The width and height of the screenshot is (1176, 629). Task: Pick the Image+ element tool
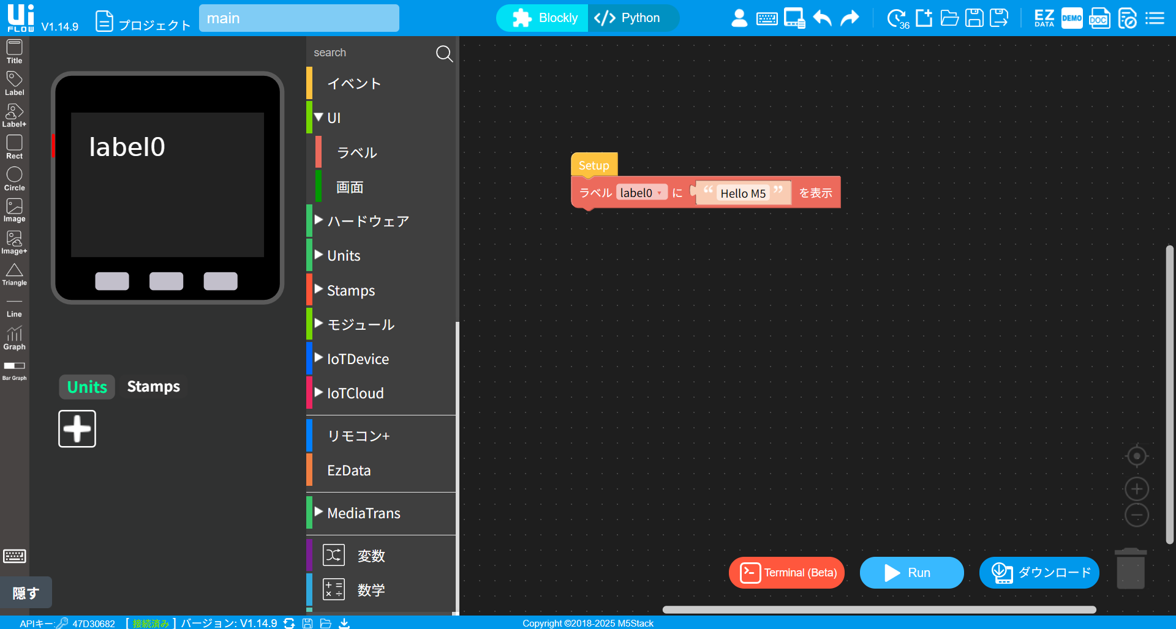[x=14, y=242]
